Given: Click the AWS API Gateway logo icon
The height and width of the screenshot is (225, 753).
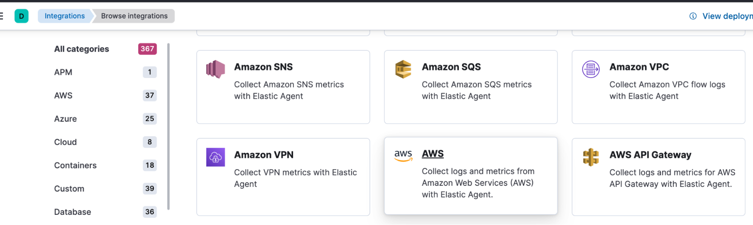Looking at the screenshot, I should click(x=591, y=157).
